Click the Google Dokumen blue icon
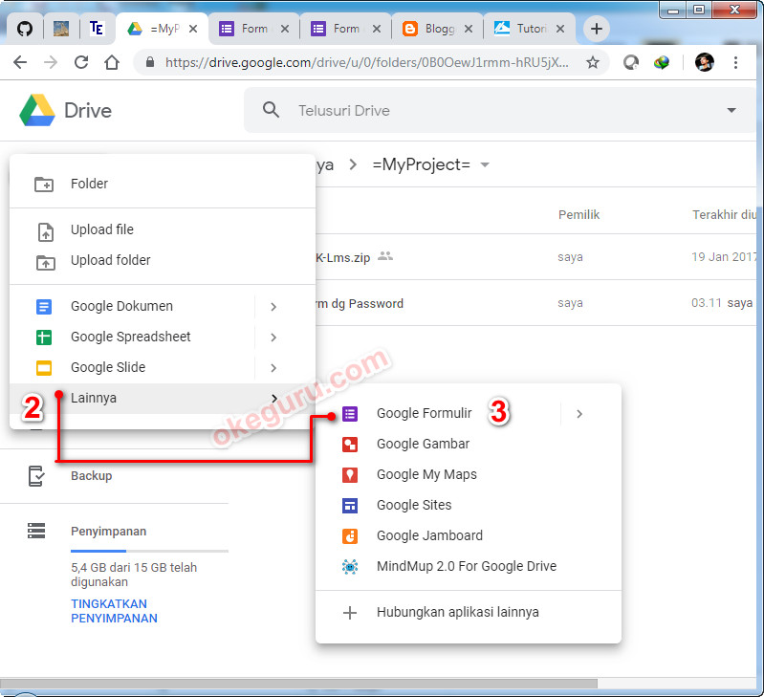Image resolution: width=764 pixels, height=697 pixels. click(44, 307)
